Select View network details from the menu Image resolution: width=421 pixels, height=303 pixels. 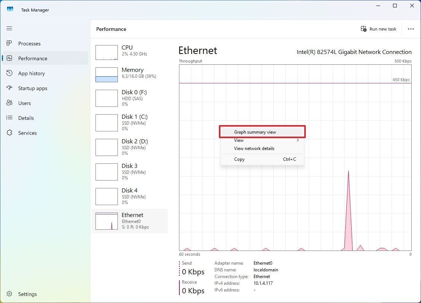pos(254,149)
